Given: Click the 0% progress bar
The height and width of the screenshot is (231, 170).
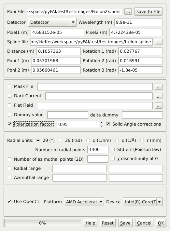Looking at the screenshot, I should coord(42,223).
